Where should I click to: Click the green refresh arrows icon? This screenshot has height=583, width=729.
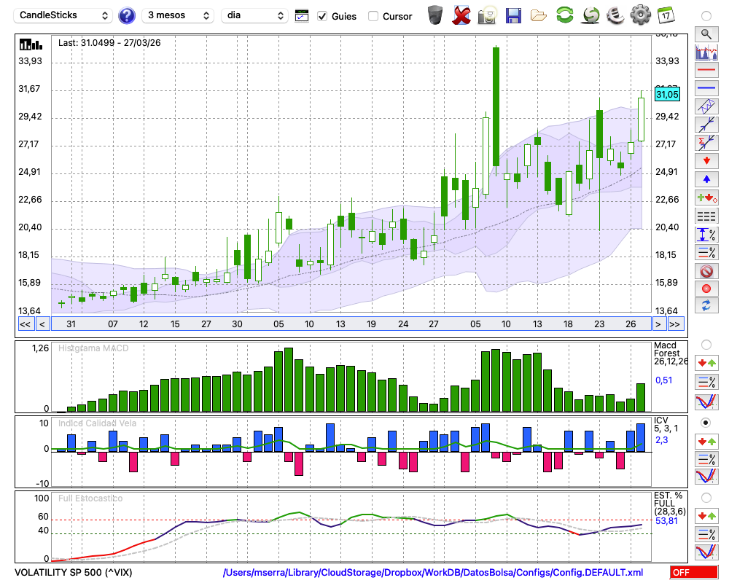click(x=564, y=15)
